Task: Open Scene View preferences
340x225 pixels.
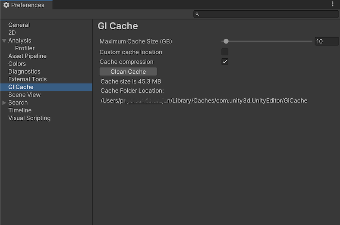Action: (24, 95)
